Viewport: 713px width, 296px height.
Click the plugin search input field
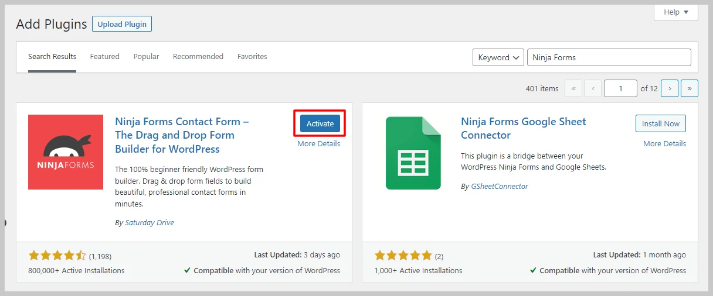609,57
